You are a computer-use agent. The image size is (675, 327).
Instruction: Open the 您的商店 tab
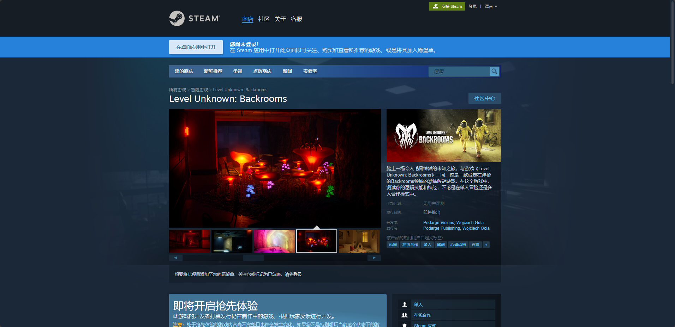pyautogui.click(x=184, y=71)
